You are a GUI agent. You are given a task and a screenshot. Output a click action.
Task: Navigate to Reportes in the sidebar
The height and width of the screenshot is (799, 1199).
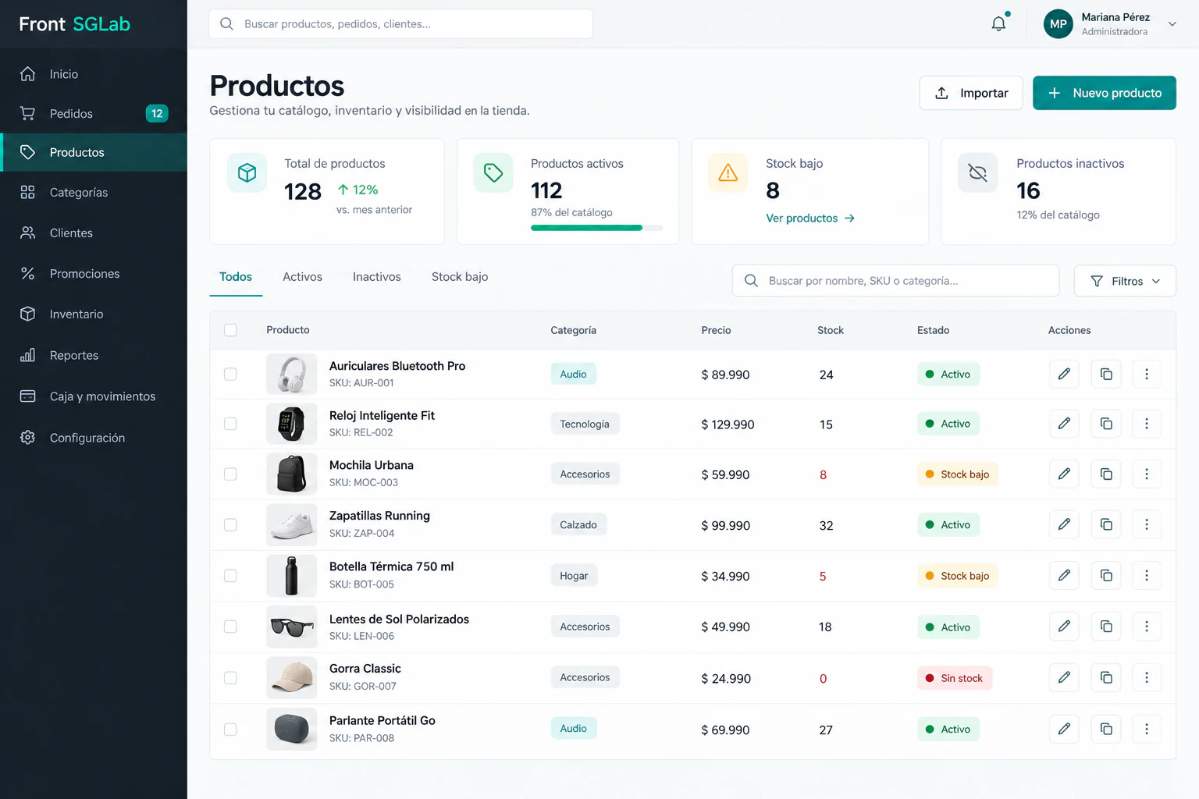click(94, 356)
